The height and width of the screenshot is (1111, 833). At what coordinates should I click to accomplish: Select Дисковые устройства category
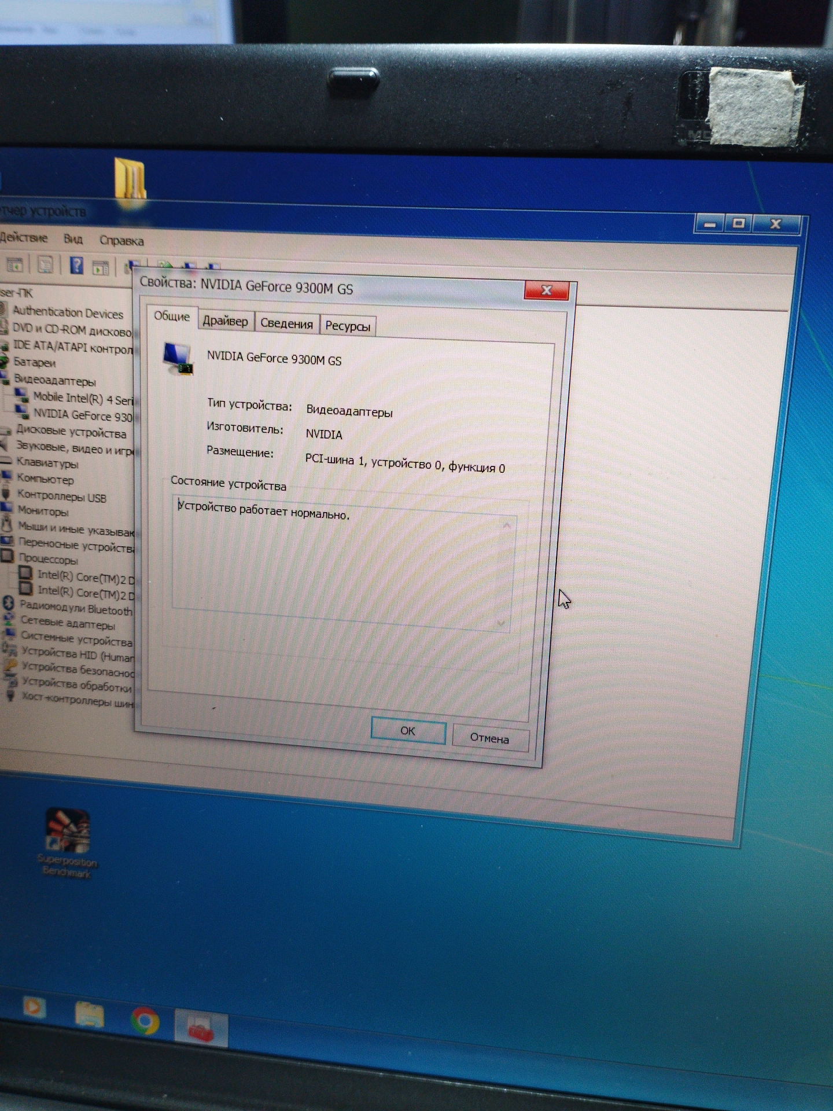tap(71, 432)
